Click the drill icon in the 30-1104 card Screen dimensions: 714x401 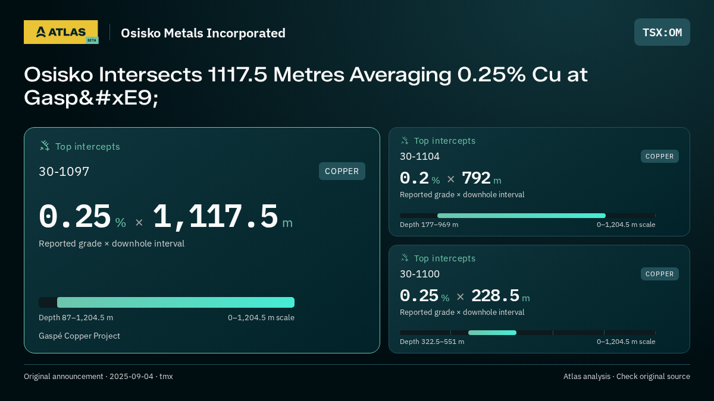(x=405, y=141)
